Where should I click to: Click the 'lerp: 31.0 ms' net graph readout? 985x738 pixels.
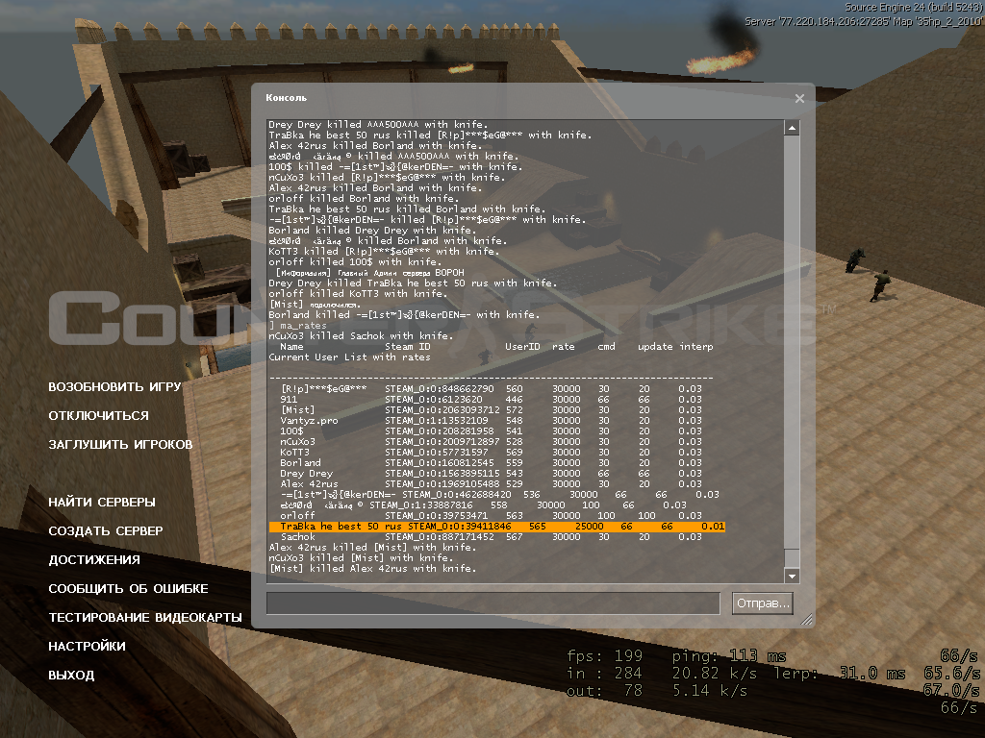coord(839,674)
